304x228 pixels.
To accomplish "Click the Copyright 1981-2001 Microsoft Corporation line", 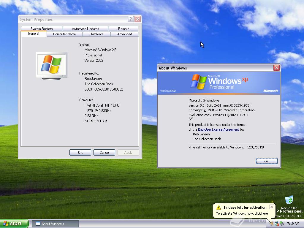I will (221, 110).
